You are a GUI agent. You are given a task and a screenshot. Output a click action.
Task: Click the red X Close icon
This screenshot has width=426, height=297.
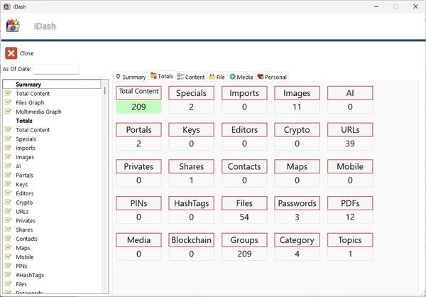[x=11, y=53]
